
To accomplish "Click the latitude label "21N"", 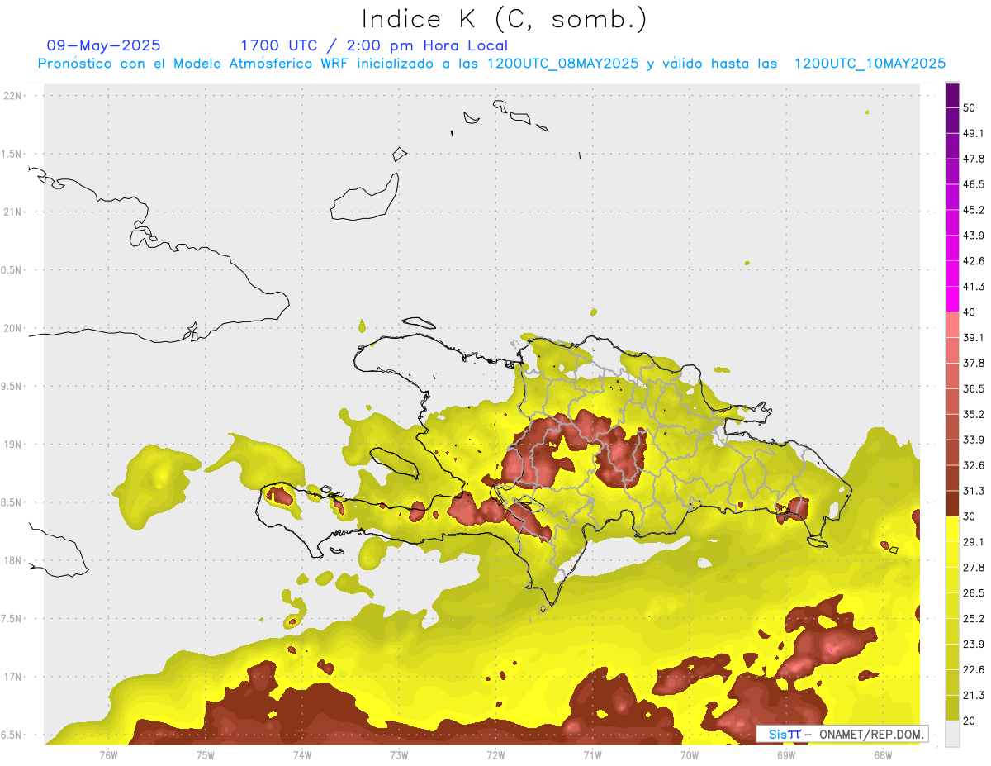I will coord(12,212).
